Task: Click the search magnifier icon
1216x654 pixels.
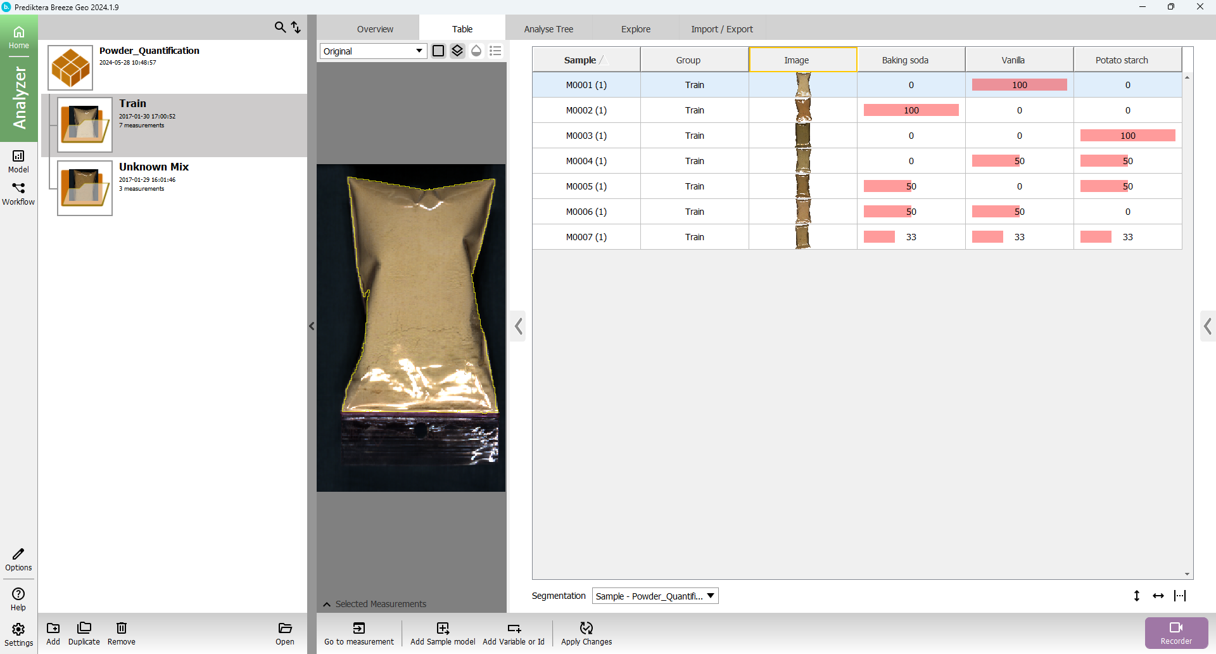Action: [279, 27]
